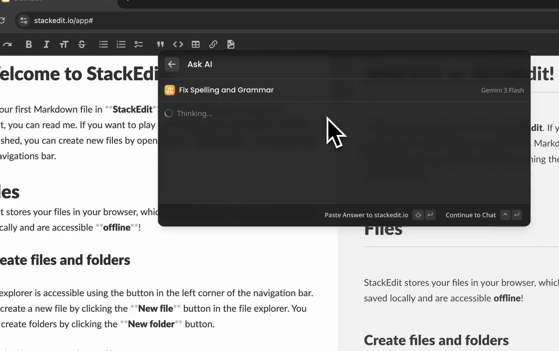Click the heading size icon
Image resolution: width=559 pixels, height=351 pixels.
tap(64, 45)
